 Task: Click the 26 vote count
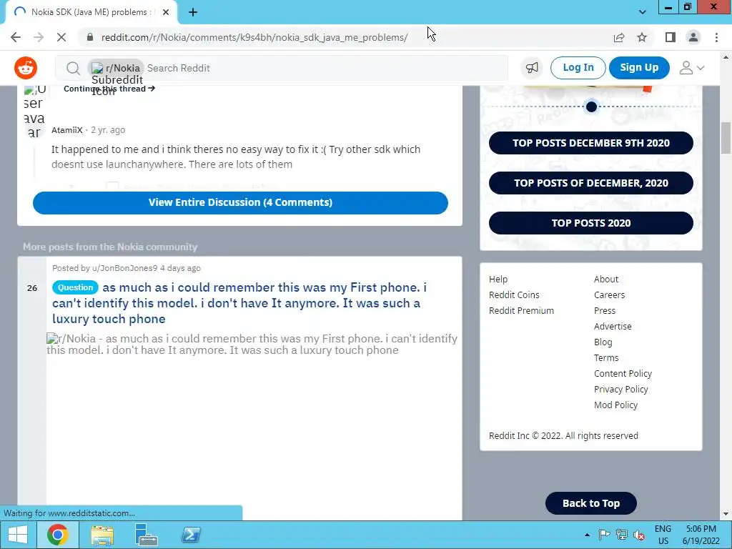32,288
